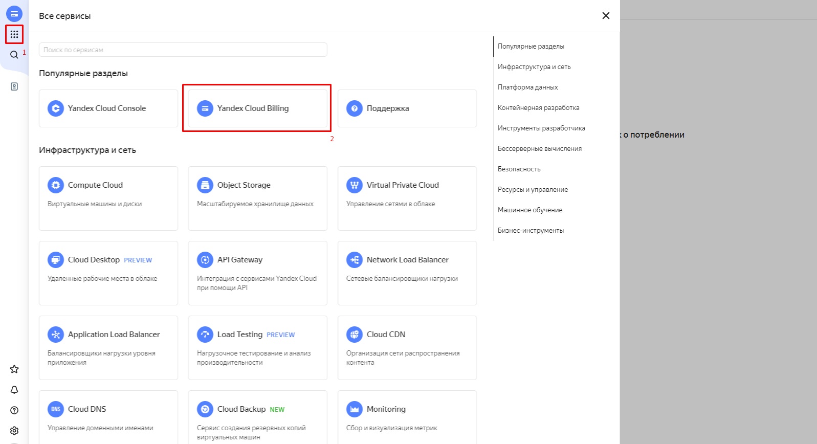Click the Yandex Cloud Billing card icon
This screenshot has width=817, height=444.
(205, 108)
